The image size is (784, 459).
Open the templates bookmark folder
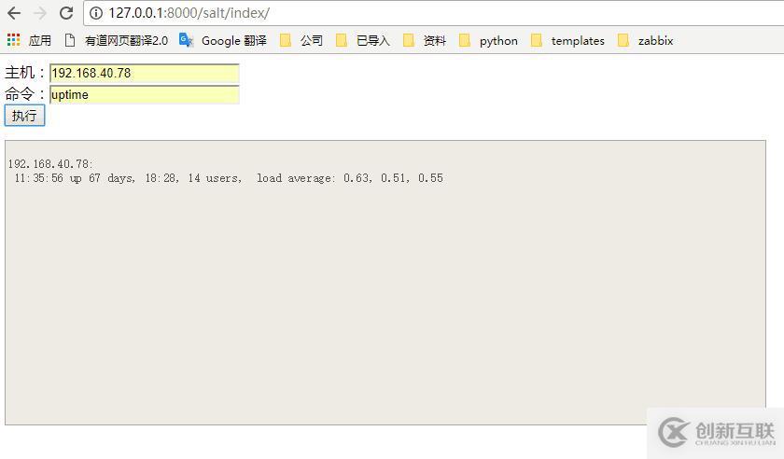click(x=567, y=40)
